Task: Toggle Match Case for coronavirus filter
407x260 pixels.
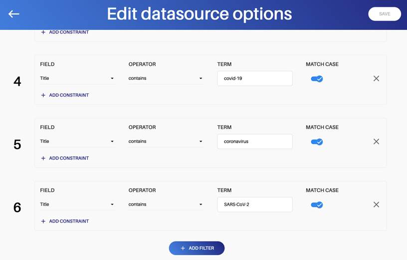Action: (x=317, y=142)
